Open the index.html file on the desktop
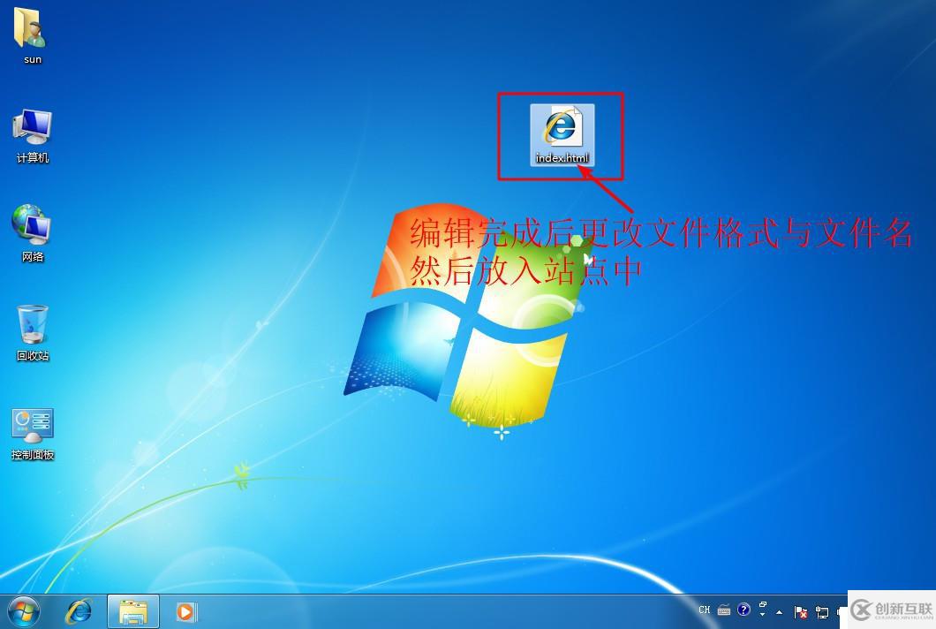The image size is (936, 629). [561, 133]
